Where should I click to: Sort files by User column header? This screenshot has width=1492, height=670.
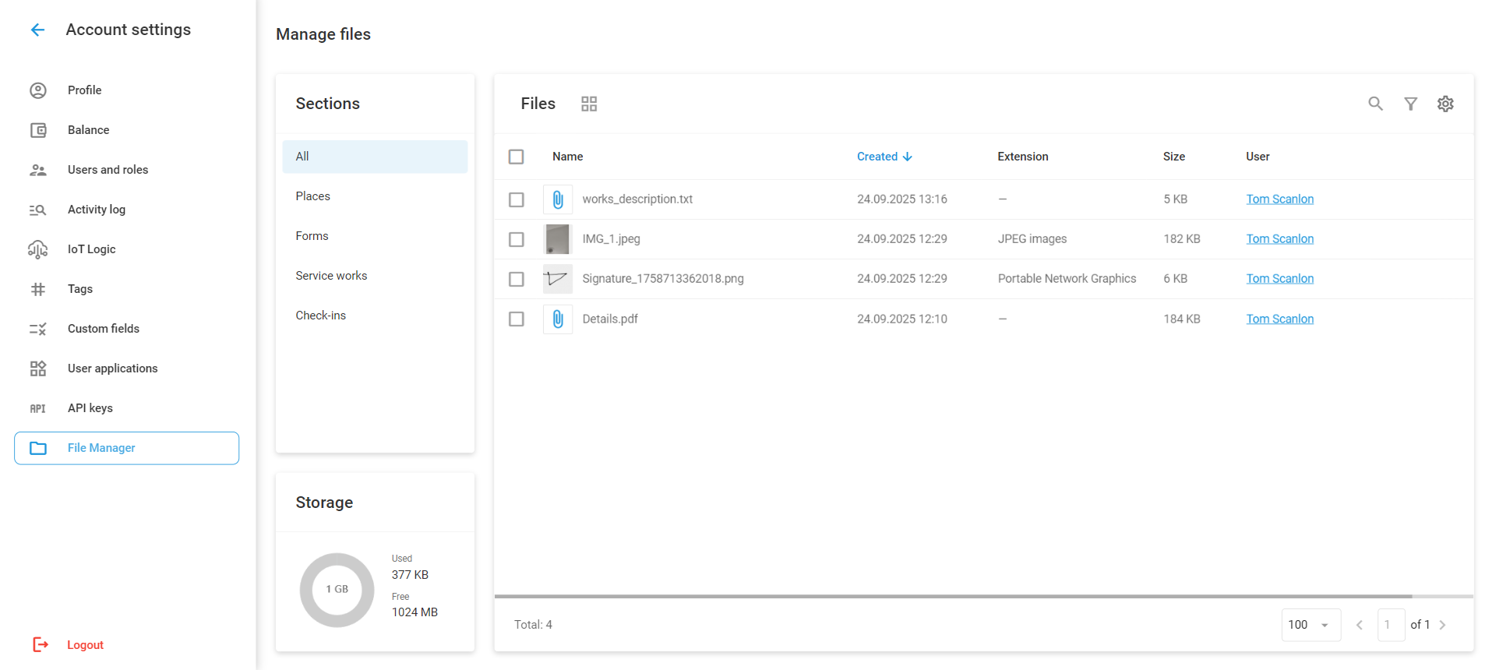(x=1257, y=157)
